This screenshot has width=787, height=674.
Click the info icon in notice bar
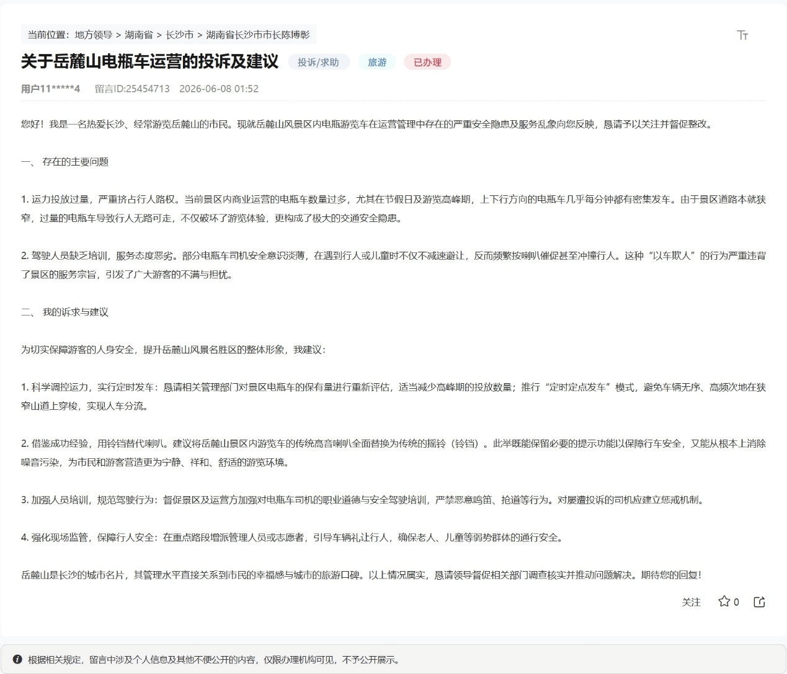click(17, 660)
